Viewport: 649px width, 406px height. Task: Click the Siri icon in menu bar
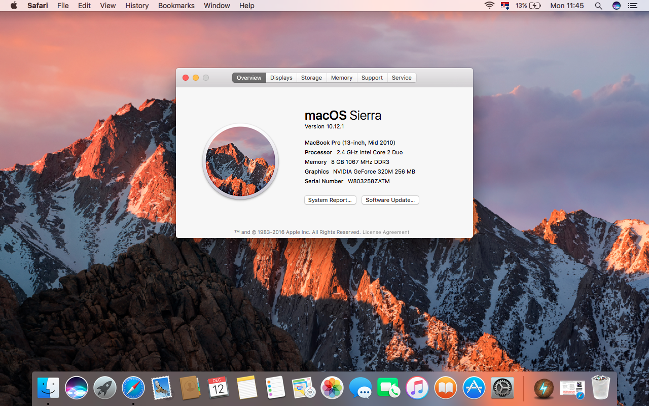pos(617,6)
